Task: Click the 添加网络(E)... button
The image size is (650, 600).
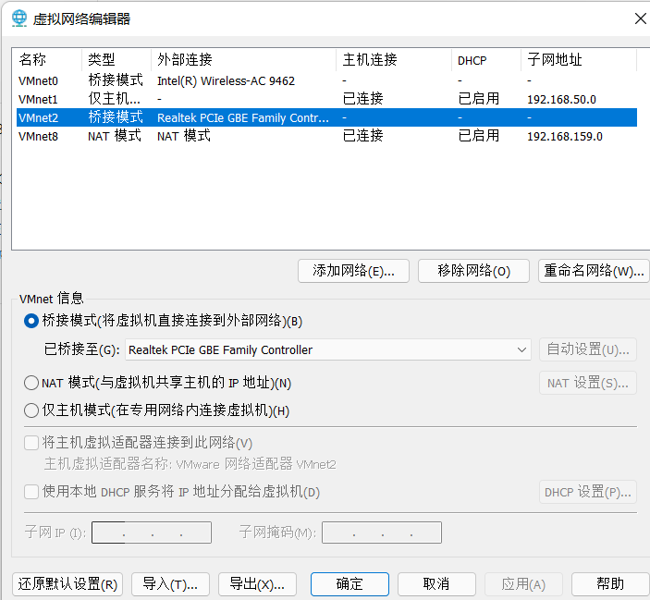Action: [353, 271]
